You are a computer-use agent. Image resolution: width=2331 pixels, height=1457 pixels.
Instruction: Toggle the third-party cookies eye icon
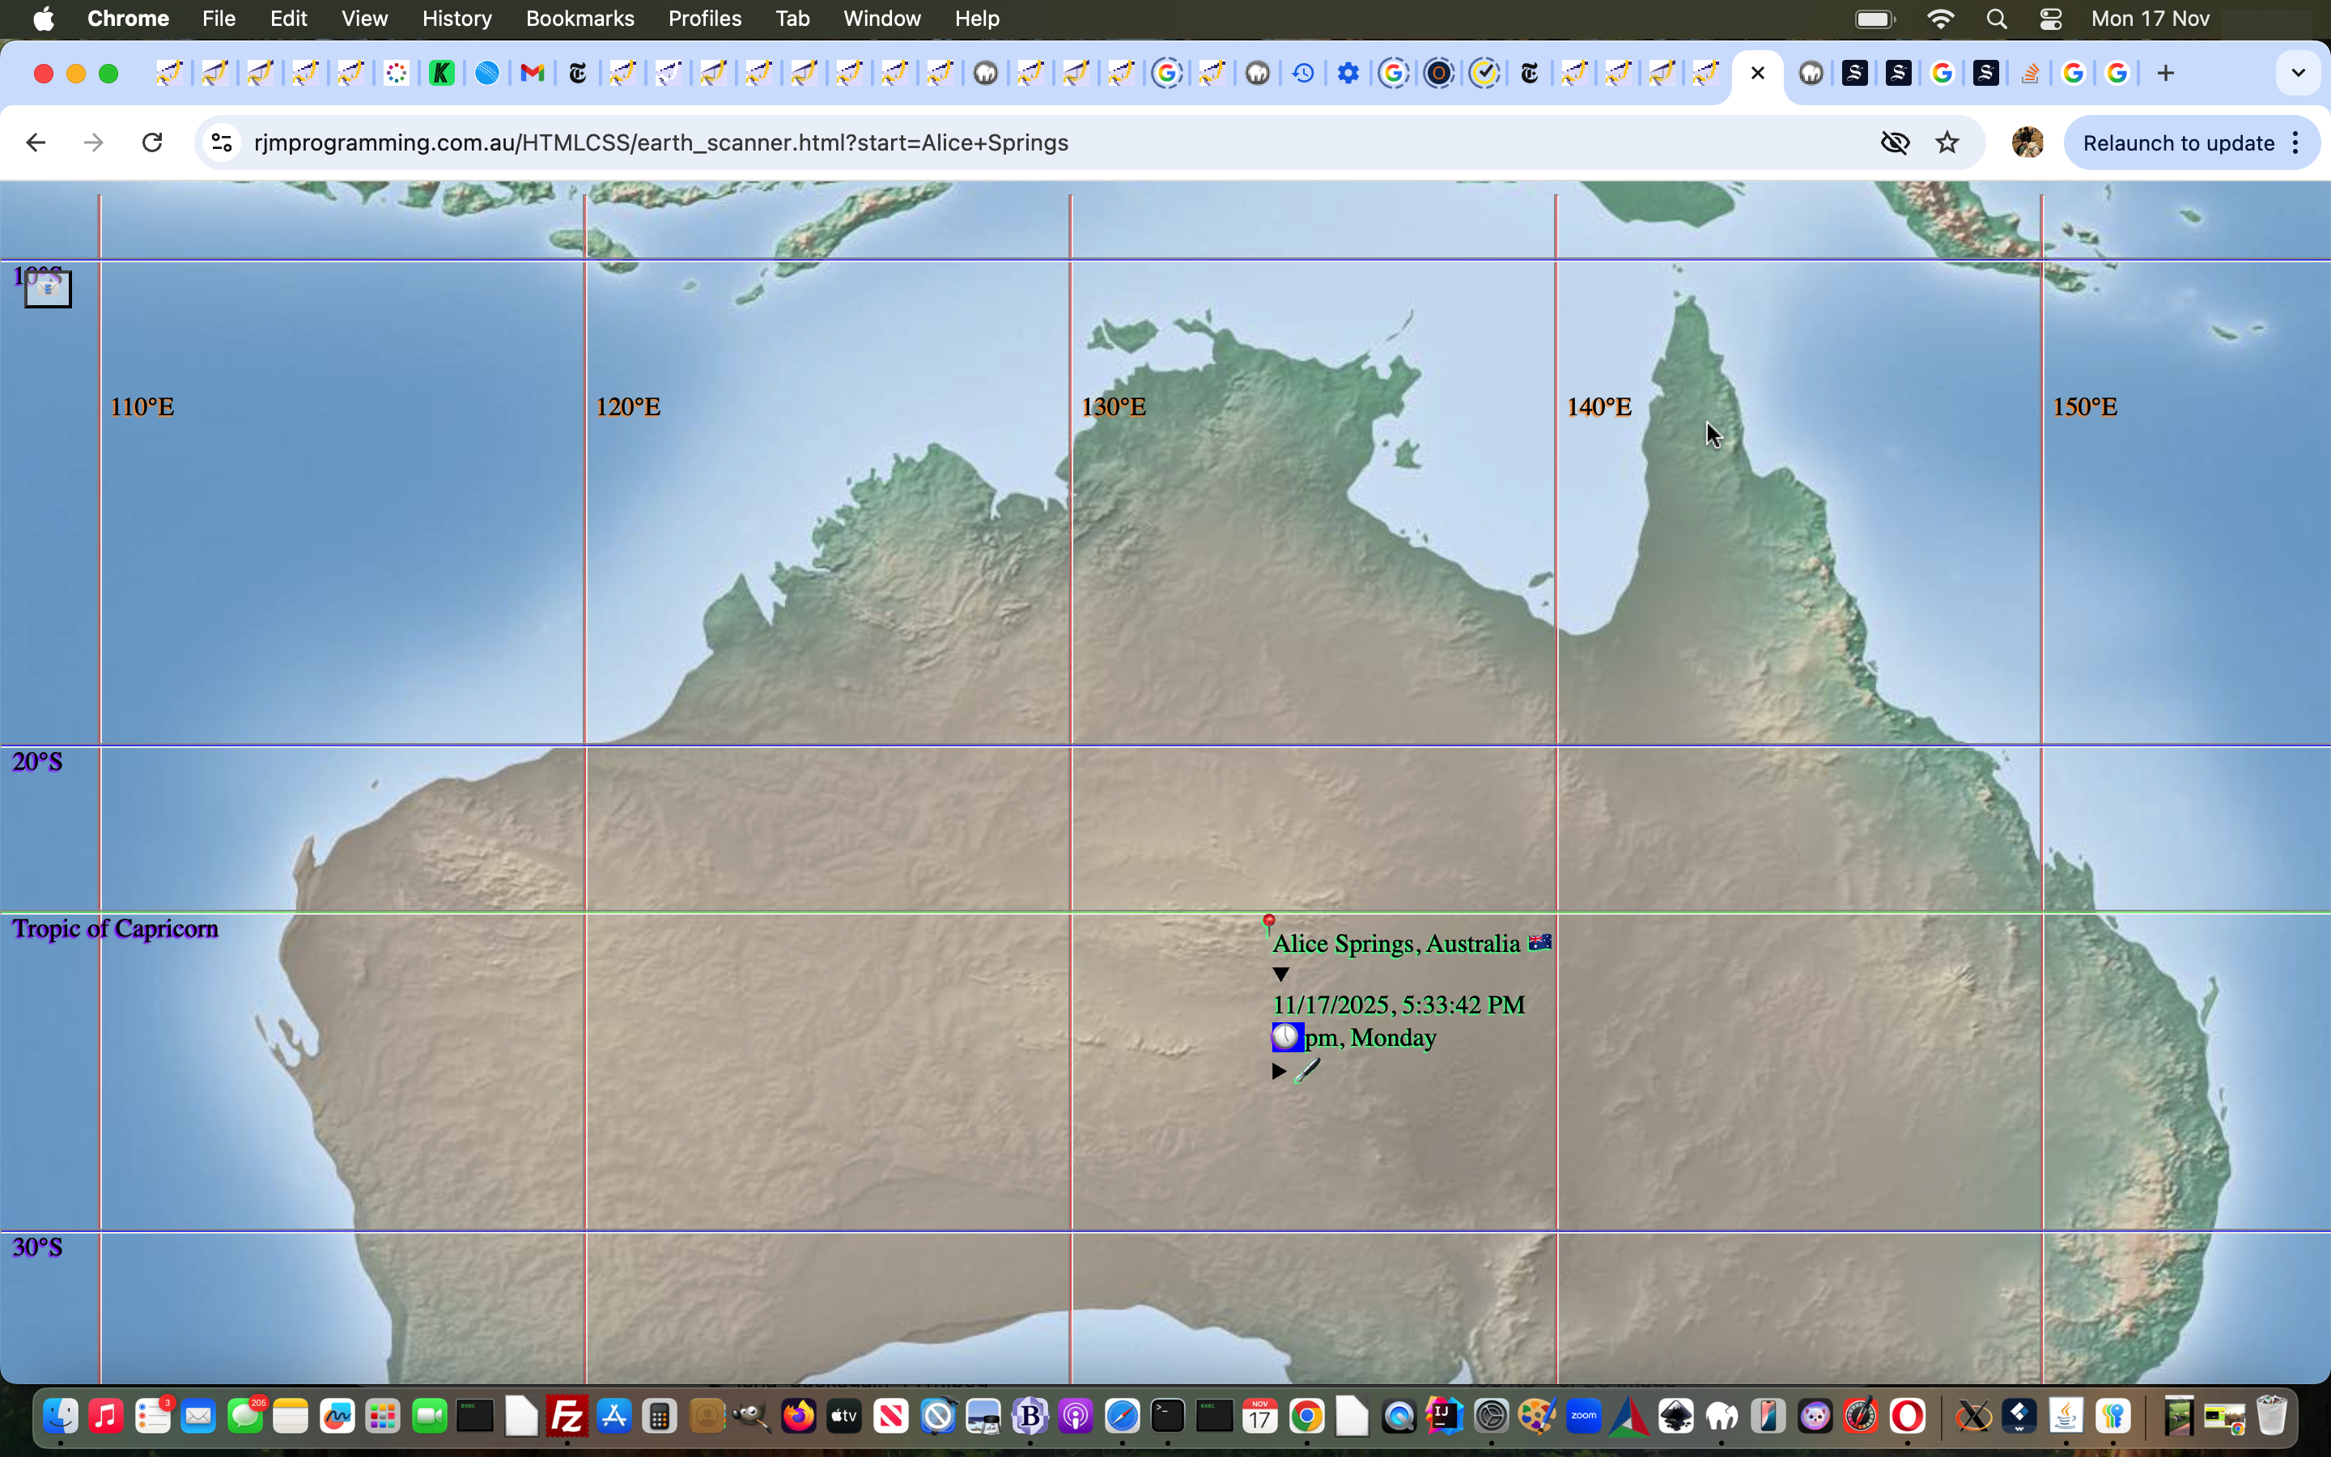1894,142
